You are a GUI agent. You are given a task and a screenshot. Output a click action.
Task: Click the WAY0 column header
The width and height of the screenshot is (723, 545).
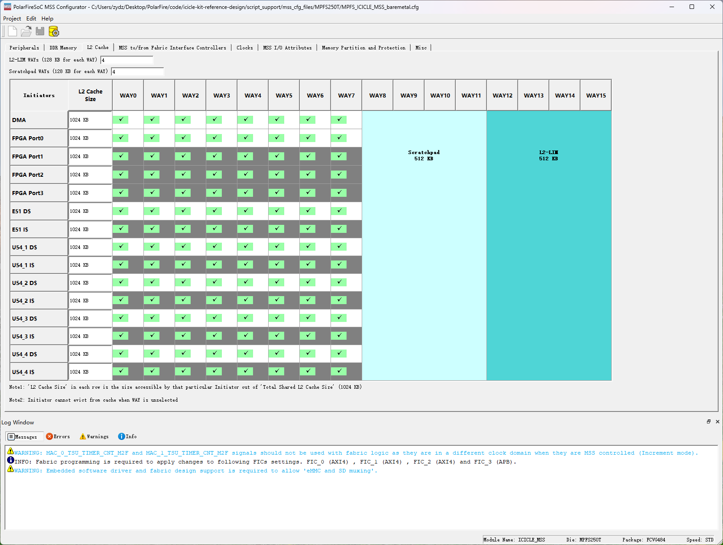tap(128, 95)
